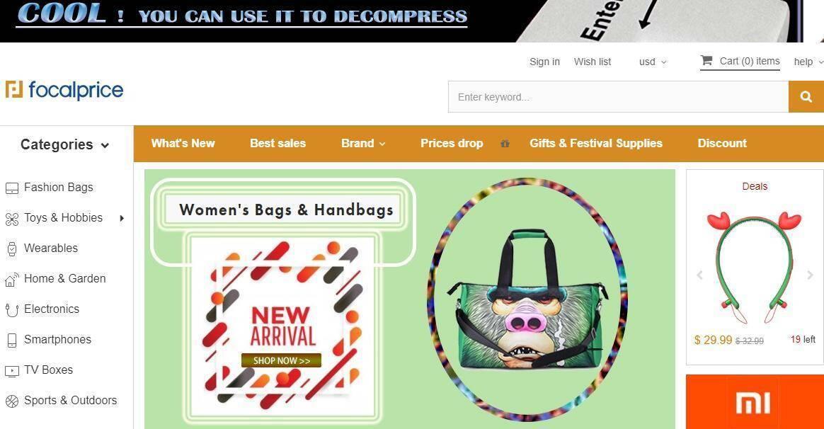Expand the Brand menu
This screenshot has width=824, height=429.
363,144
